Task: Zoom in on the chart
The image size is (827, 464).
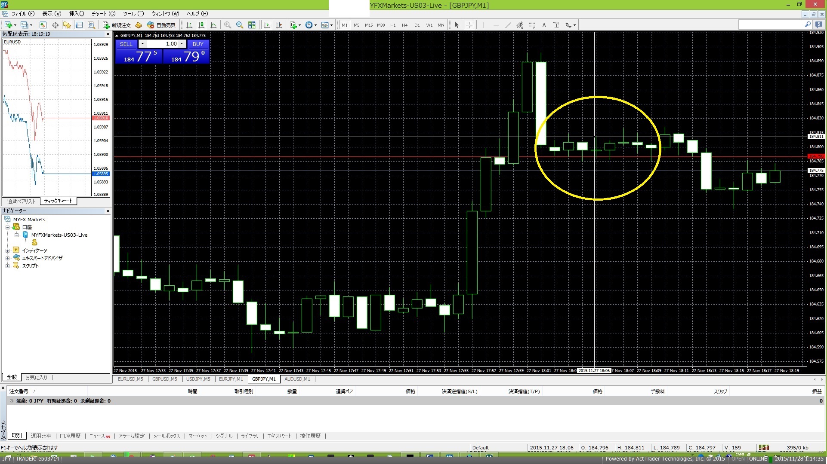Action: pos(228,25)
